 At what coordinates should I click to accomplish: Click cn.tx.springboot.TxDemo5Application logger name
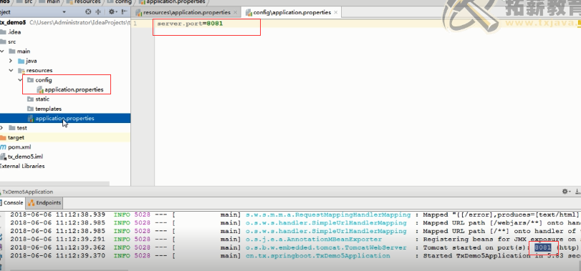pyautogui.click(x=318, y=255)
